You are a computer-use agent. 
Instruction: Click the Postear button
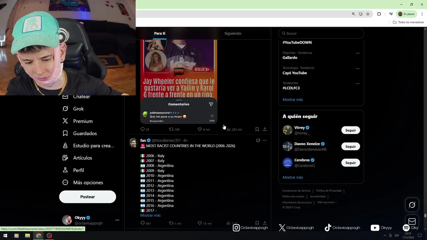pyautogui.click(x=87, y=197)
